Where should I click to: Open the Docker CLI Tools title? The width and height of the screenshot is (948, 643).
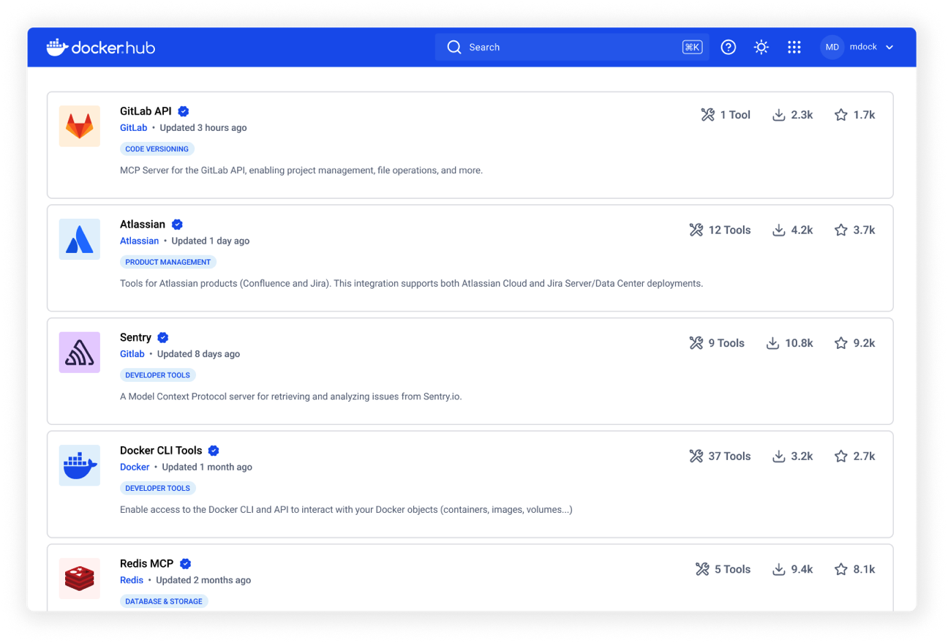(161, 451)
